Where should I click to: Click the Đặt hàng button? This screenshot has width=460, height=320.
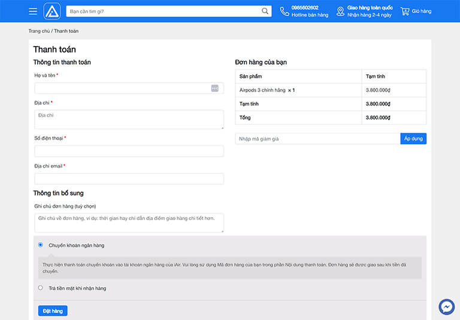click(53, 311)
